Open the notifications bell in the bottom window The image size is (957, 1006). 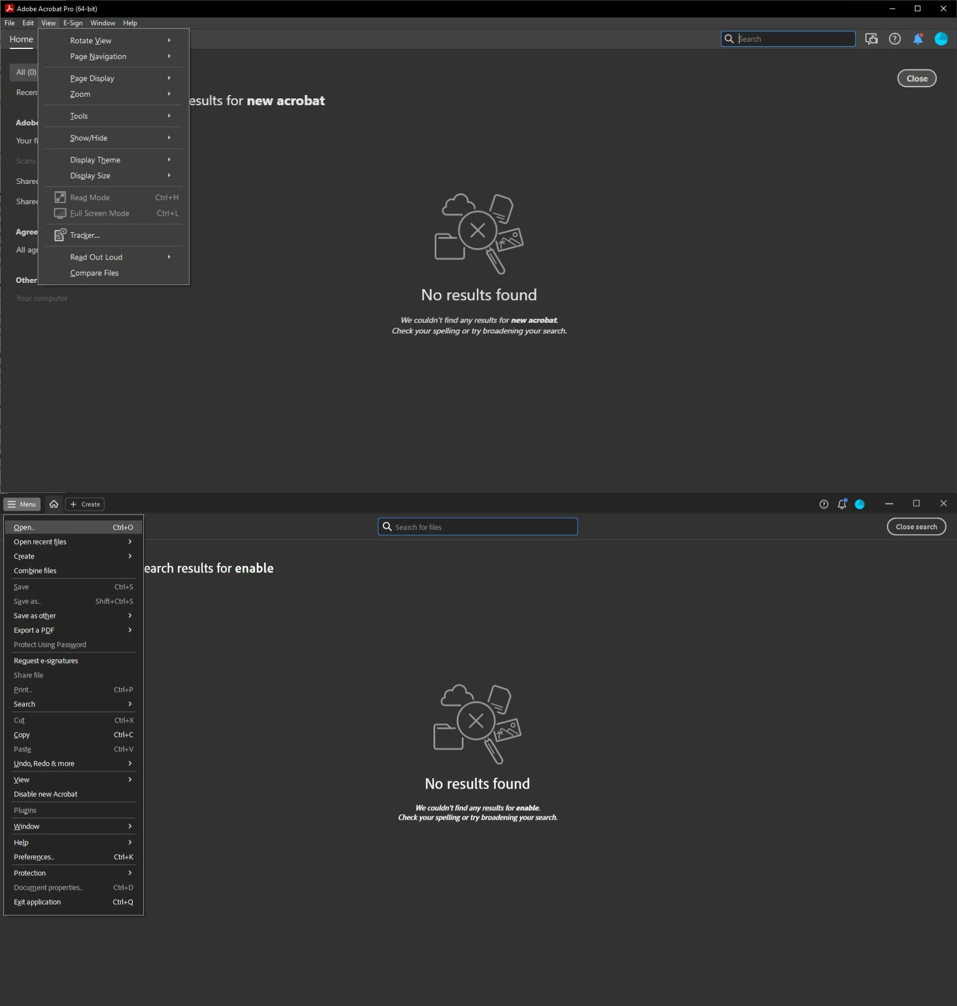[x=842, y=504]
